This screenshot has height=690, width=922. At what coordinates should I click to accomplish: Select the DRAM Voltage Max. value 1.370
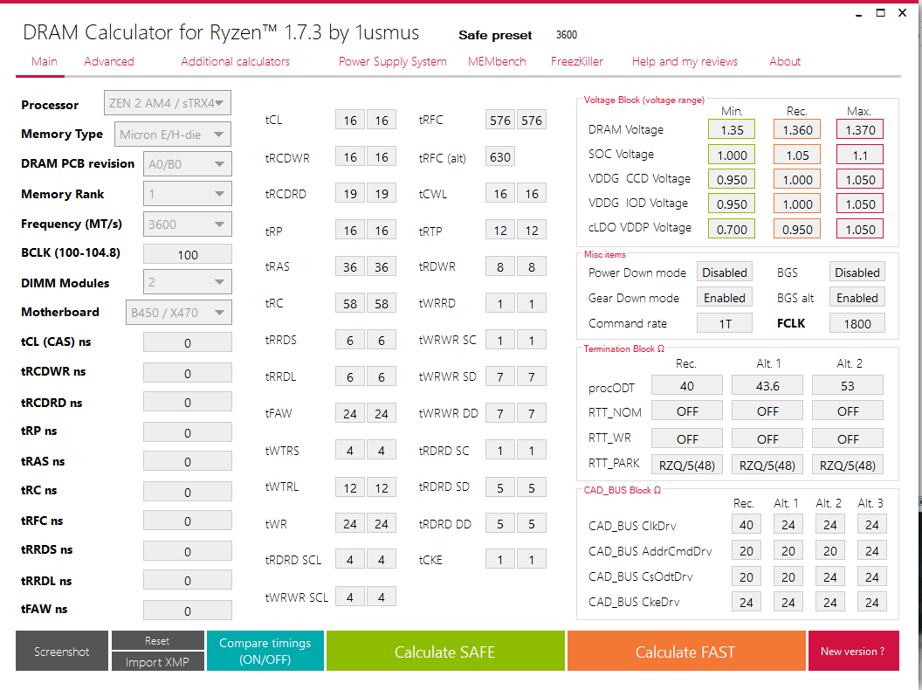tap(860, 129)
